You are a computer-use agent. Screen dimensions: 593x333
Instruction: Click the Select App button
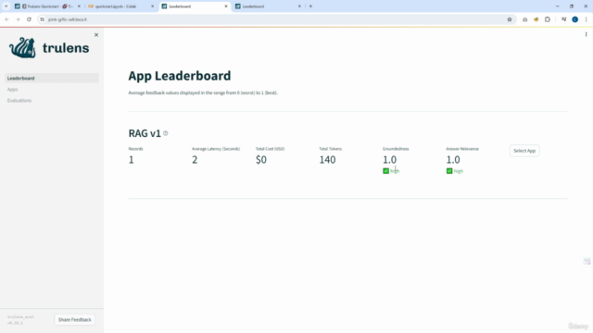coord(524,151)
